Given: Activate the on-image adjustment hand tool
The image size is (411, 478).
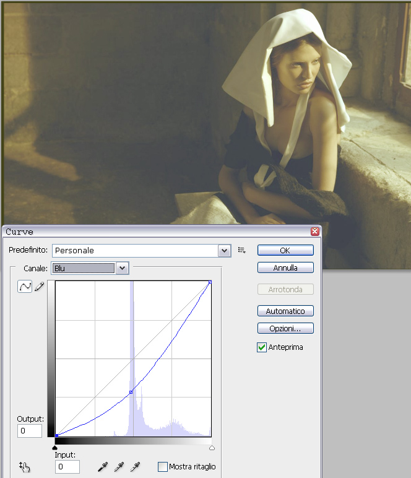Looking at the screenshot, I should pyautogui.click(x=25, y=467).
